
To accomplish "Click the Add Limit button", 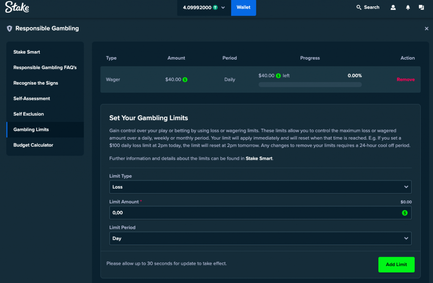I will coord(396,264).
